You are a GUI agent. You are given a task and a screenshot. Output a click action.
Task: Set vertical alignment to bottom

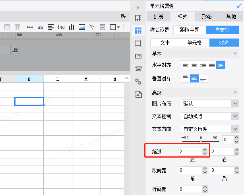203,78
